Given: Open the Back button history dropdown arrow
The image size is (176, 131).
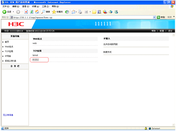Looking at the screenshot, I should (x=13, y=12).
